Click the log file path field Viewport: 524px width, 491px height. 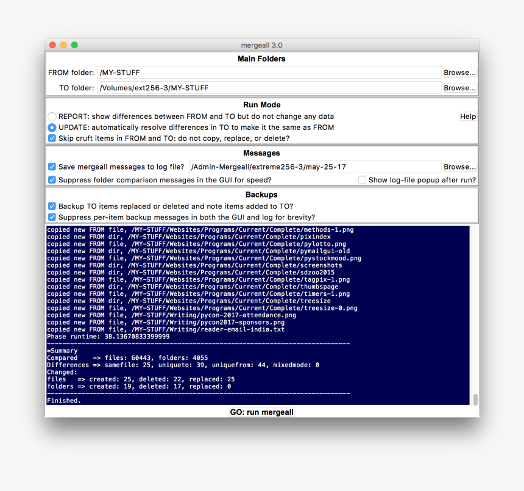[x=315, y=167]
